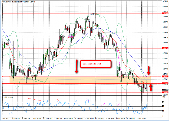Click the 1.38100 value on price axis
The height and width of the screenshot is (121, 169).
[165, 64]
